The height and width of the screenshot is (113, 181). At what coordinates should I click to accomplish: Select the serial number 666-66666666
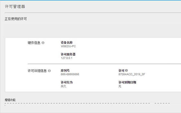click(70, 74)
